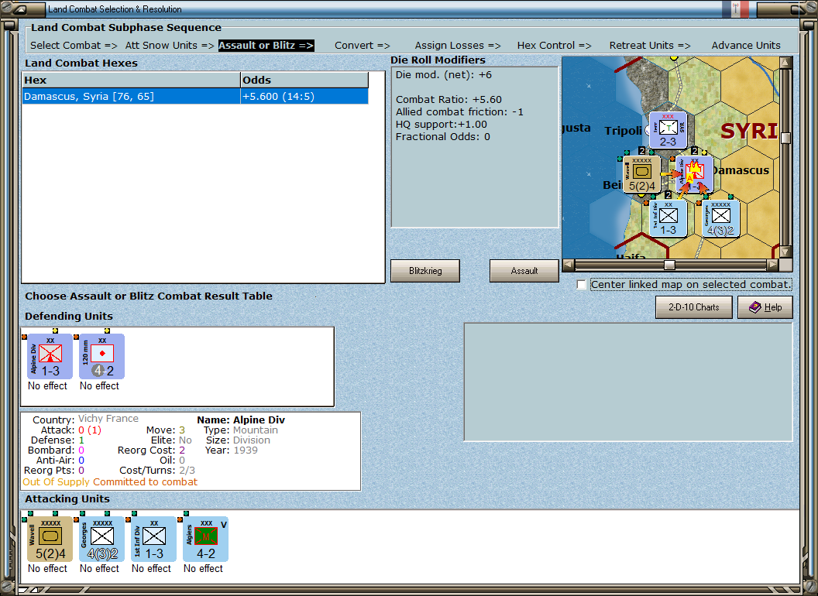This screenshot has width=818, height=596.
Task: Click the map horizontal scrollbar thumb
Action: pos(668,265)
